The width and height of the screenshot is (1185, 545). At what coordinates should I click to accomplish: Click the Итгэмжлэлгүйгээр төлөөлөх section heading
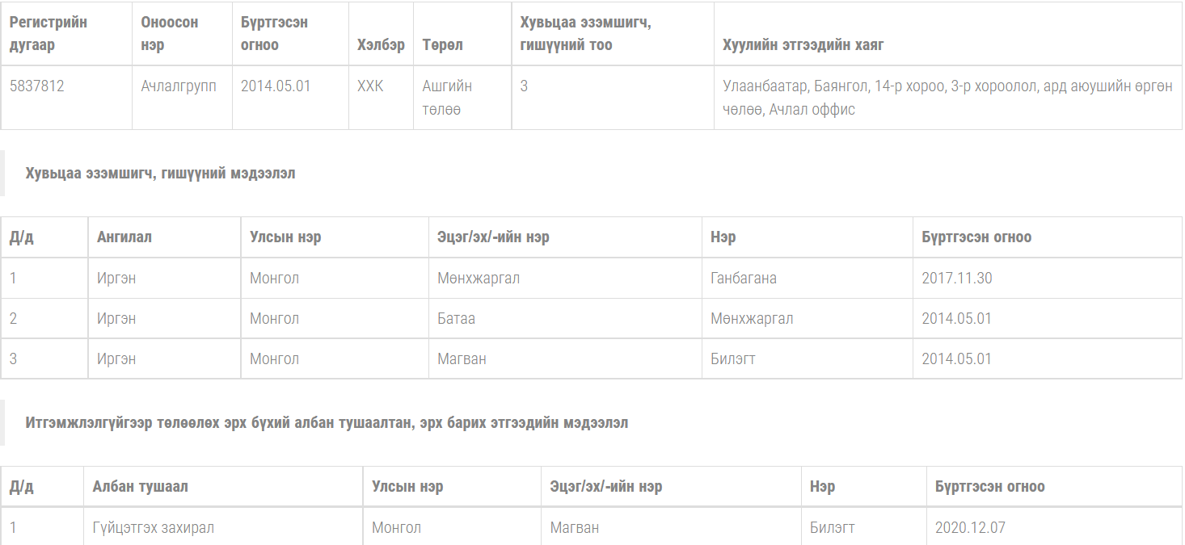click(327, 423)
